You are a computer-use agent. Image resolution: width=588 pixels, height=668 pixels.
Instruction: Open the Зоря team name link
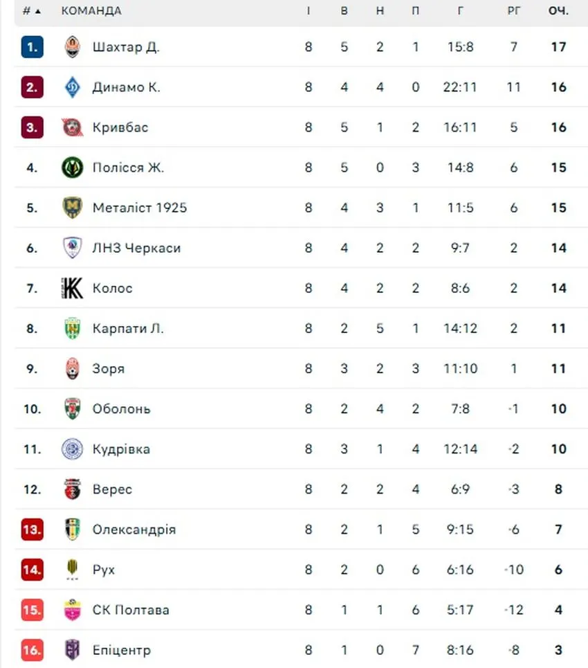pyautogui.click(x=109, y=368)
